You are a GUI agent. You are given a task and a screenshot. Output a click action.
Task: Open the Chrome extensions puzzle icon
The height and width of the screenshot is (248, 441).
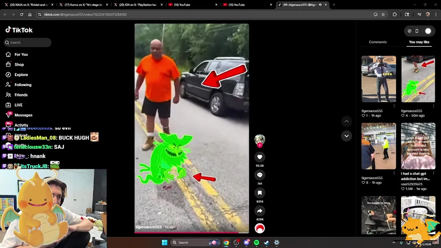point(394,14)
